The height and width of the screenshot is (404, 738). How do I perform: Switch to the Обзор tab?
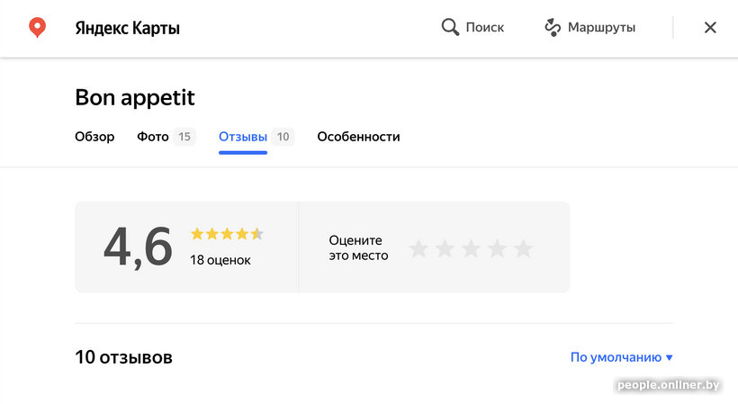coord(94,137)
